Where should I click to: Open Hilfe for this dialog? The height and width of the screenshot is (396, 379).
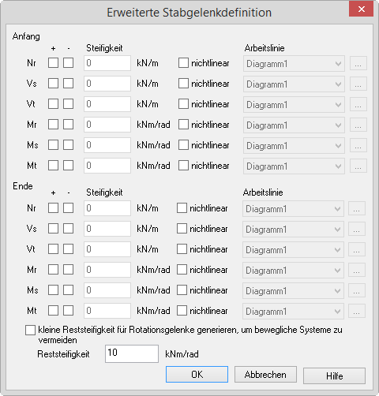coord(334,375)
